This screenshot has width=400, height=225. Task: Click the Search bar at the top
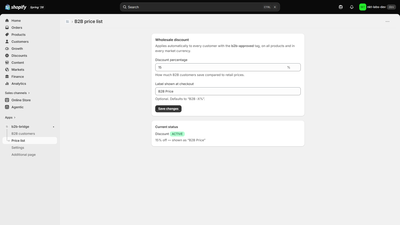pos(200,7)
